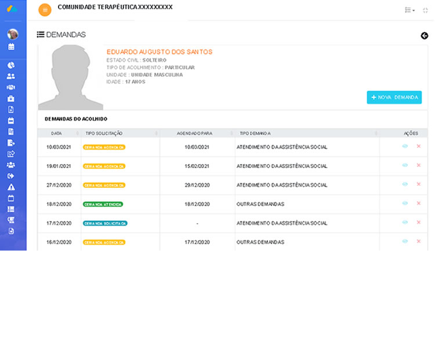The height and width of the screenshot is (348, 435).
Task: Click the back arrow icon
Action: pyautogui.click(x=424, y=36)
